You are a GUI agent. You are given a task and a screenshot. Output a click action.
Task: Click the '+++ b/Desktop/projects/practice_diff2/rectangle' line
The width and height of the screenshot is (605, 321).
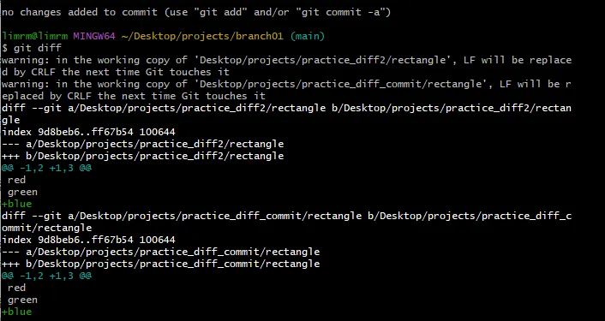(143, 156)
